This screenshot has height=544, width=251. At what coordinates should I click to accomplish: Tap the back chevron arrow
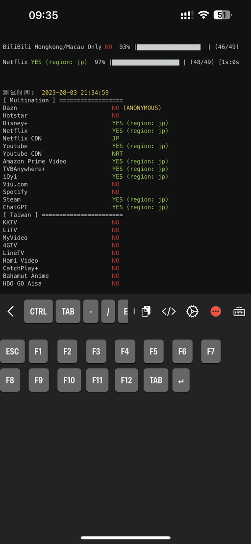11,311
